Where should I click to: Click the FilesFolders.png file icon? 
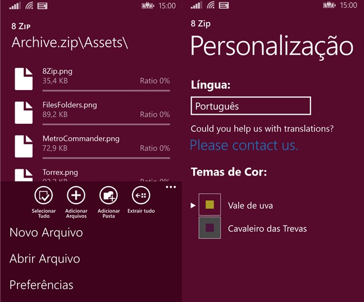[24, 112]
